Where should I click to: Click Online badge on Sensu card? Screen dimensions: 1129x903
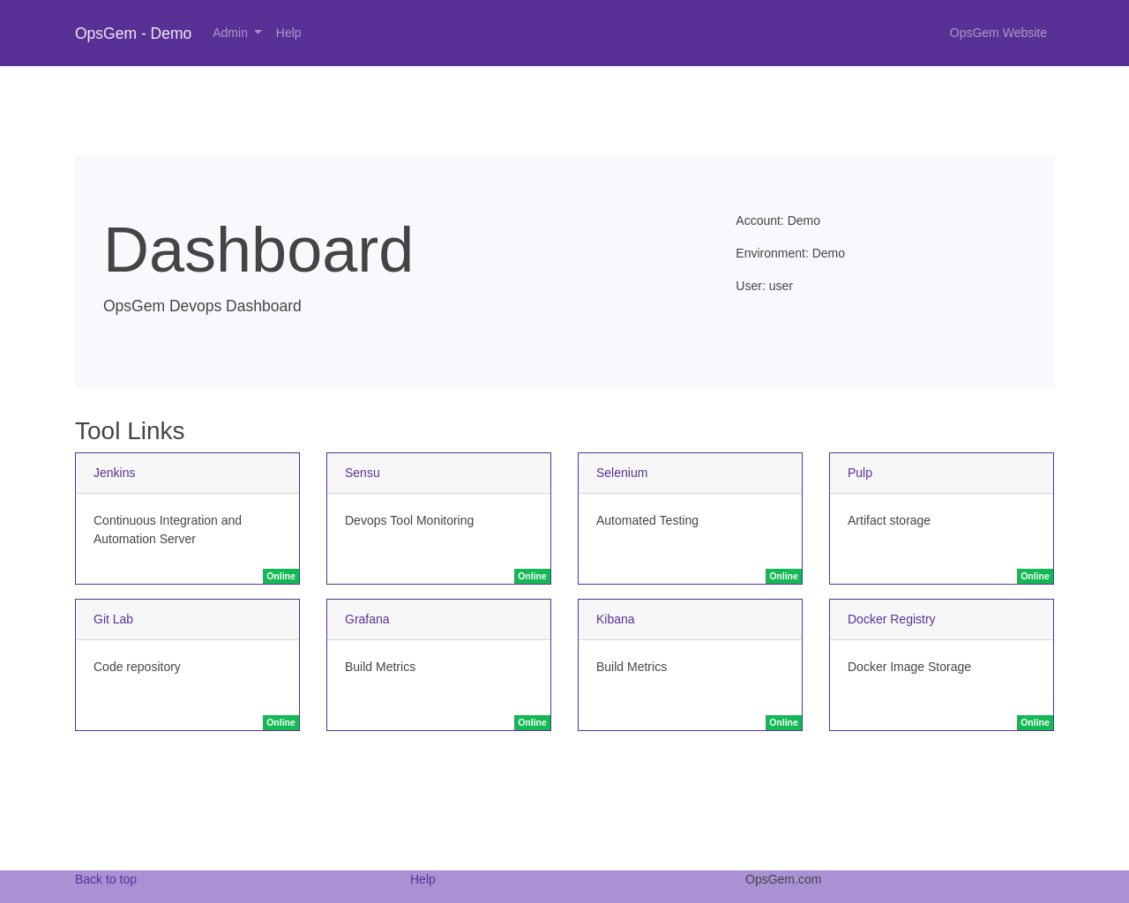pyautogui.click(x=533, y=577)
